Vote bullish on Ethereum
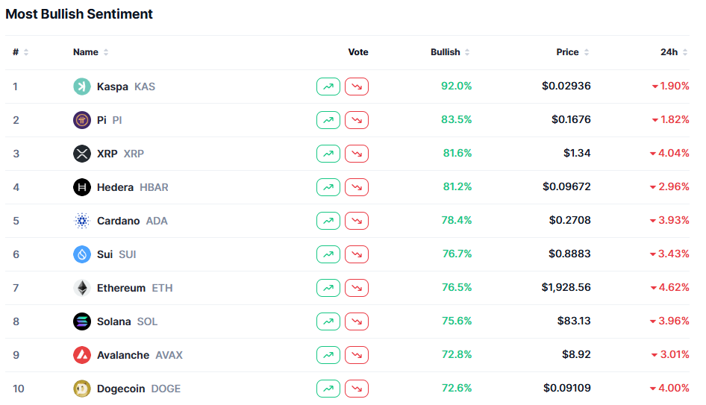This screenshot has width=706, height=405. pos(328,288)
